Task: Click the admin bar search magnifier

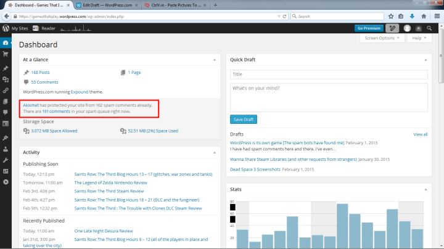Action: (x=429, y=28)
